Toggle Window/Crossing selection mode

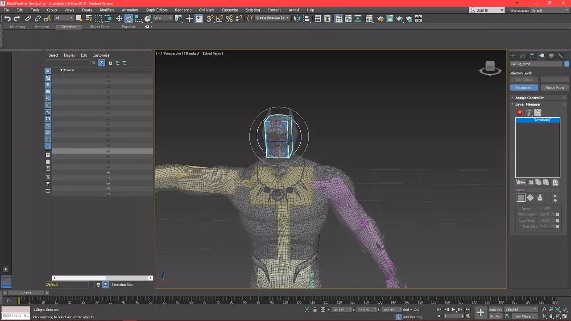click(108, 18)
